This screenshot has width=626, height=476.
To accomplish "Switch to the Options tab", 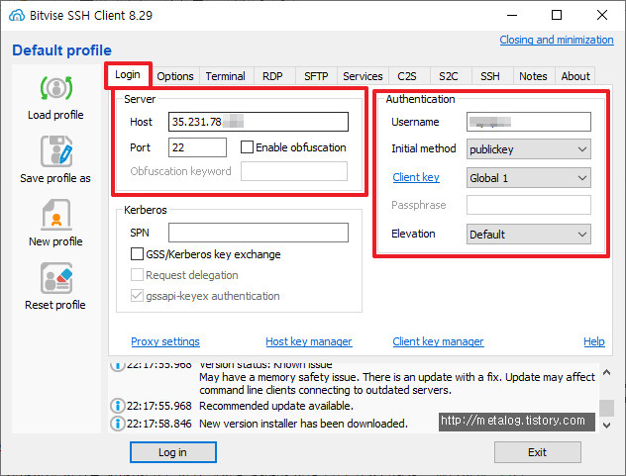I will (x=175, y=76).
